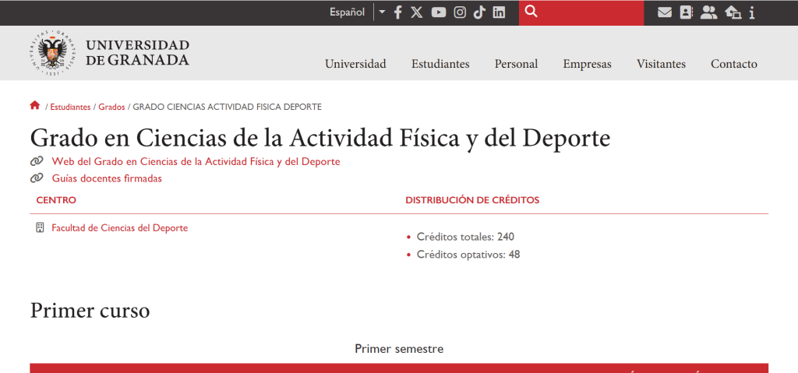Open the people group icon
Image resolution: width=798 pixels, height=373 pixels.
tap(708, 12)
